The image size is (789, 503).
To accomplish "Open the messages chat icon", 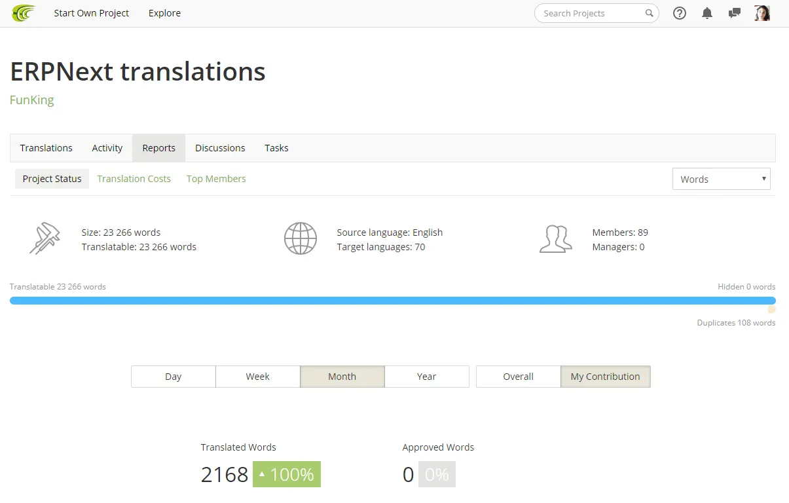I will (x=735, y=13).
